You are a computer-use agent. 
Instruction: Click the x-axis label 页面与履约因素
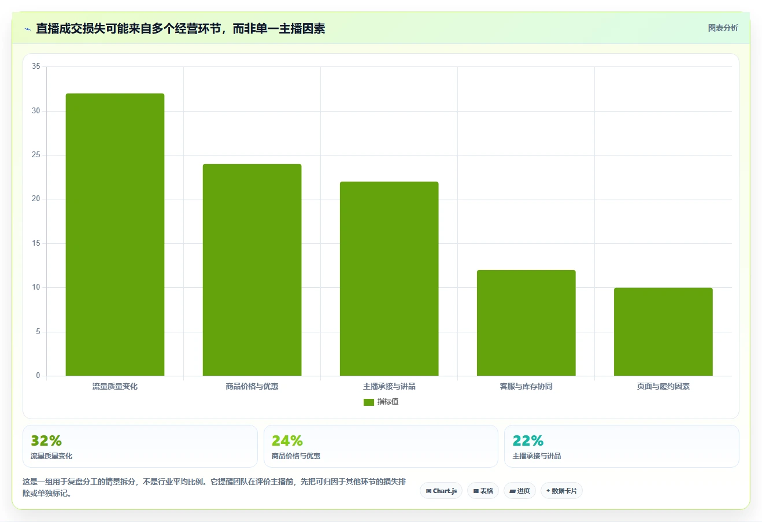point(663,386)
